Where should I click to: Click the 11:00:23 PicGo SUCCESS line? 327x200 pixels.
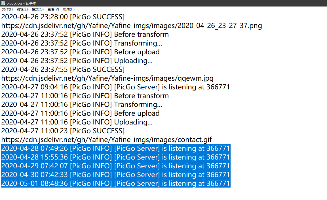tap(63, 131)
